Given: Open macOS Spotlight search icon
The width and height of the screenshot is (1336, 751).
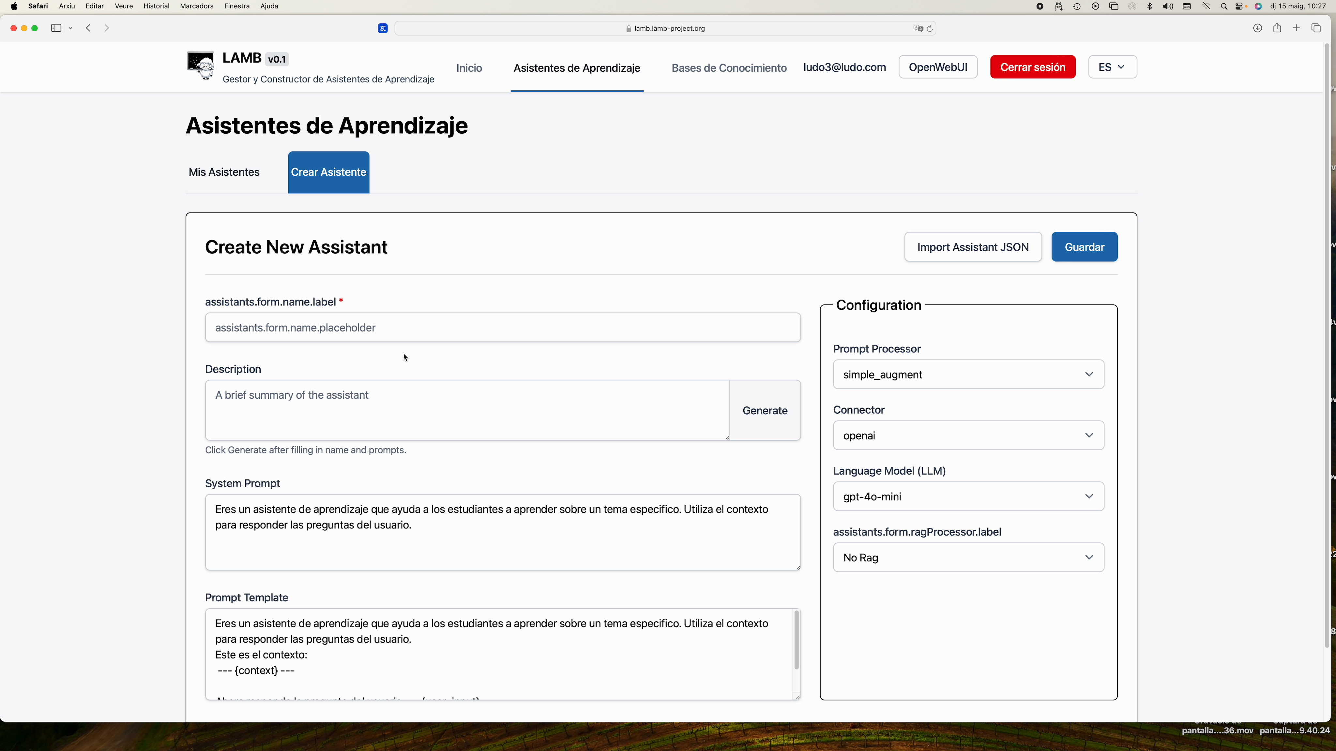Looking at the screenshot, I should click(x=1224, y=7).
